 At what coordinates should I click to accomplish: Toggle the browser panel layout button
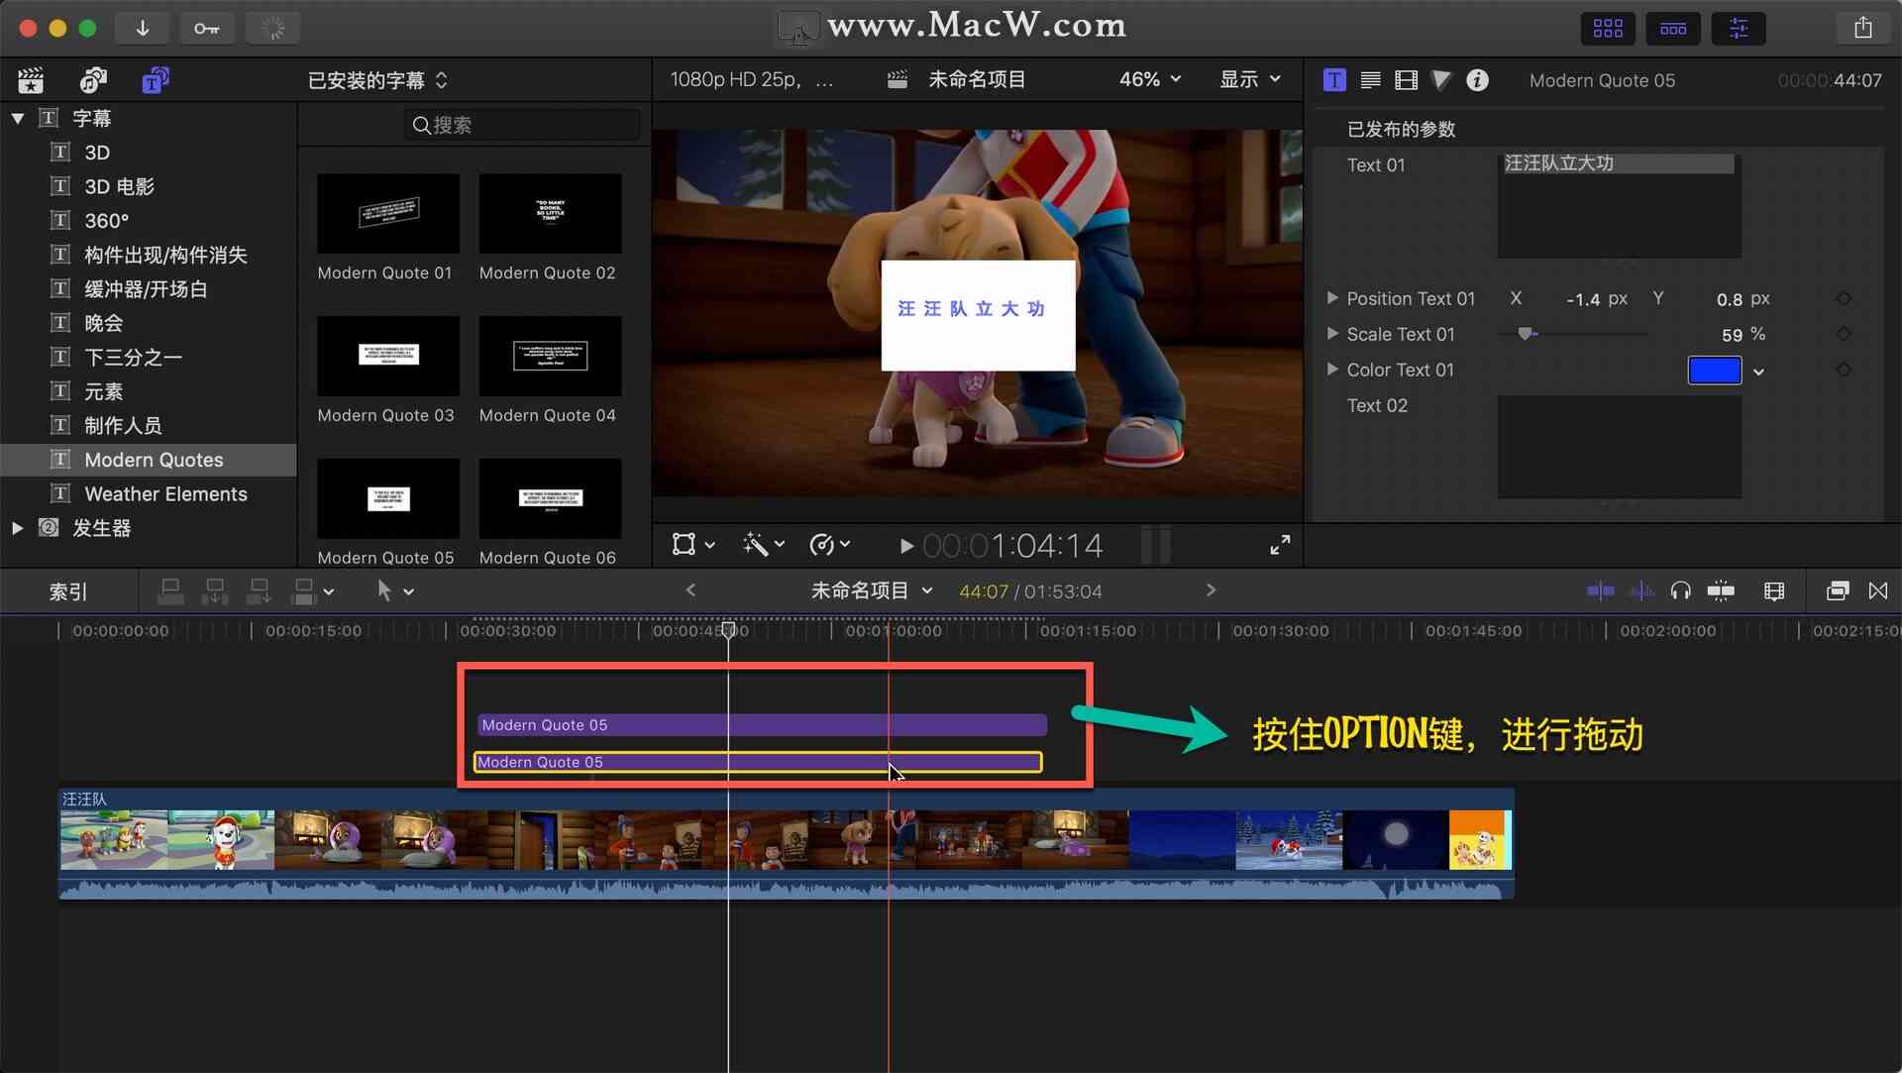(x=1607, y=28)
